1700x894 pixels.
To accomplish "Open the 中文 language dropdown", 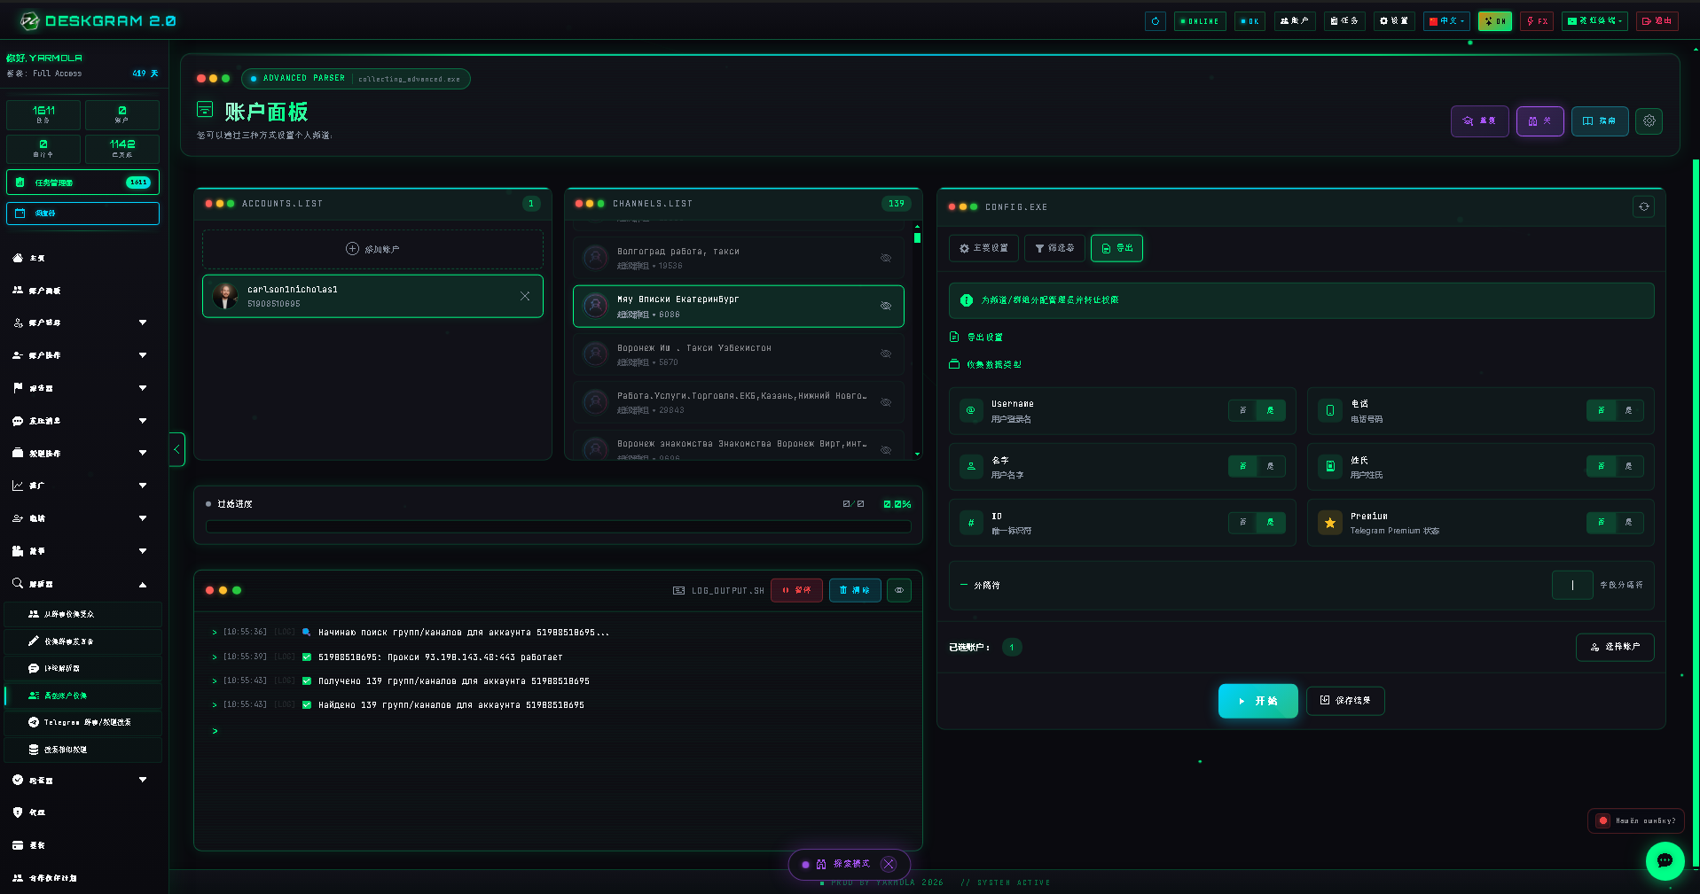I will click(x=1446, y=21).
